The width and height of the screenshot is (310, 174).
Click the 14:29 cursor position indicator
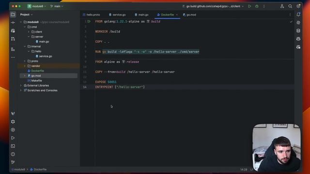[x=244, y=170]
